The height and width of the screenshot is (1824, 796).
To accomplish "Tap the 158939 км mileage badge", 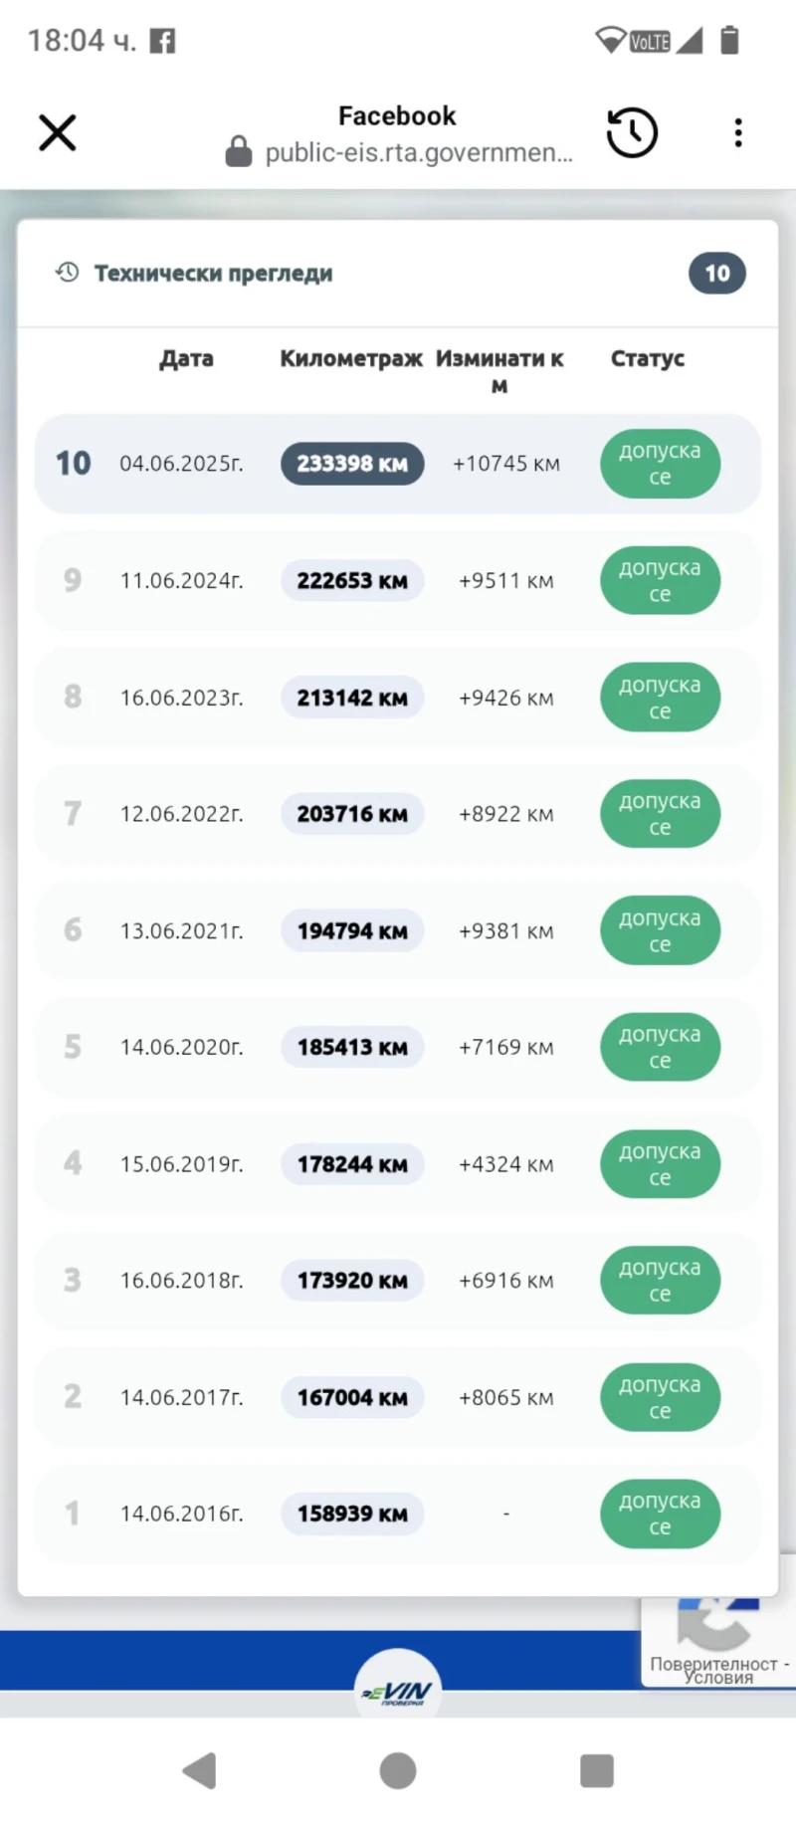I will 352,1514.
